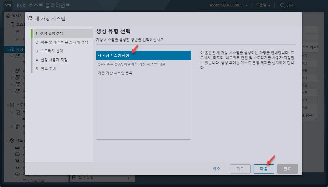Cancel the wizard with the 취소 button
Viewport: 328px width, 187px height.
[216, 169]
